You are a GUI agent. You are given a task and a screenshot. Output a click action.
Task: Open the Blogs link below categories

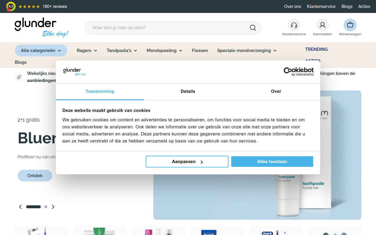click(21, 62)
